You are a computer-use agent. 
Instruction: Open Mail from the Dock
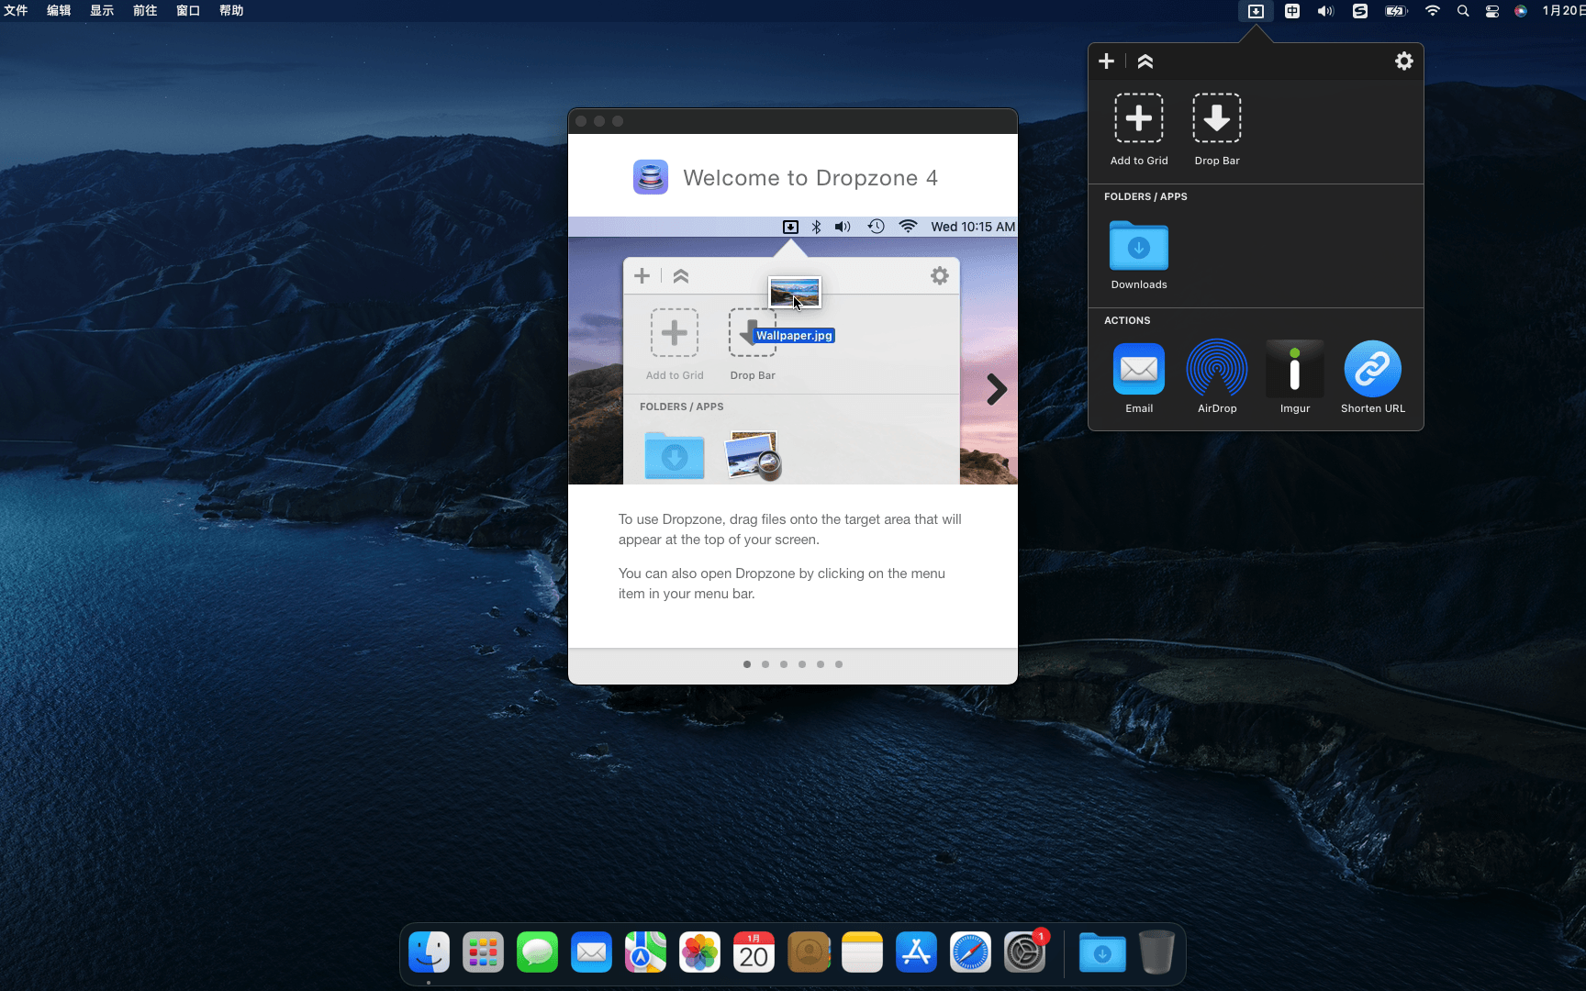tap(591, 952)
